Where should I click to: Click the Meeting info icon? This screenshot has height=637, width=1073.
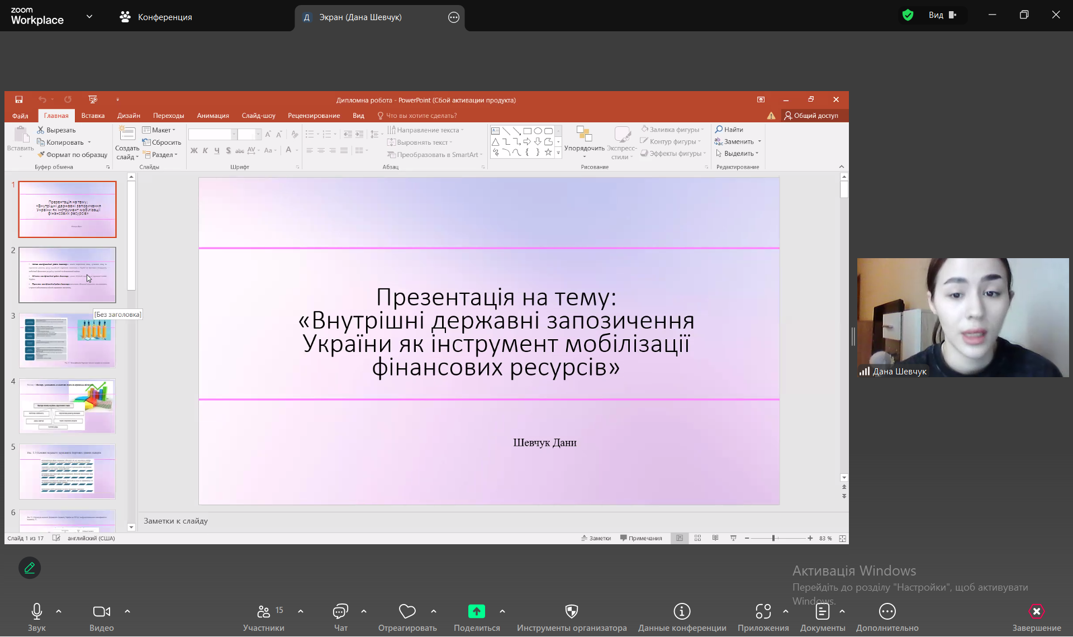pos(682,612)
